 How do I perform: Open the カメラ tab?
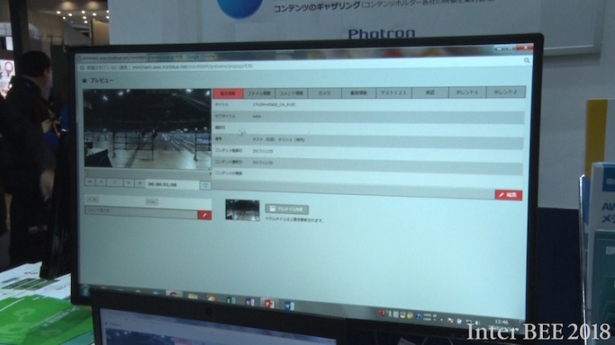tap(324, 93)
